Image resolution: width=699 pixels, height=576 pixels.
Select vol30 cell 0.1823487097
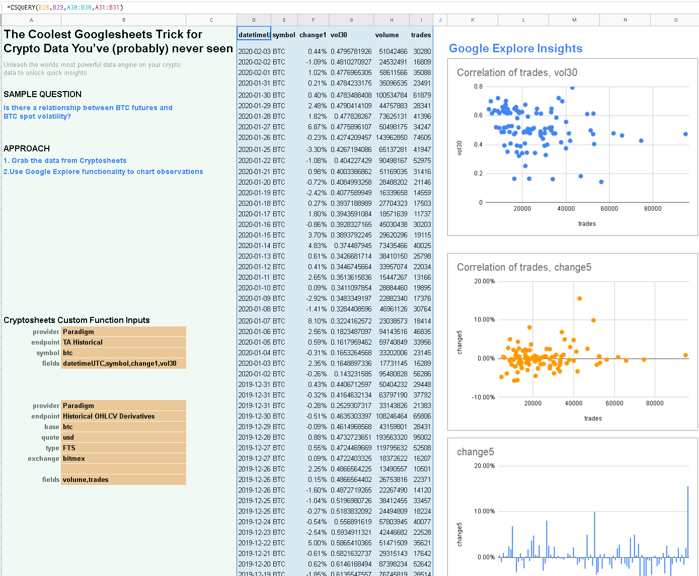(x=351, y=332)
